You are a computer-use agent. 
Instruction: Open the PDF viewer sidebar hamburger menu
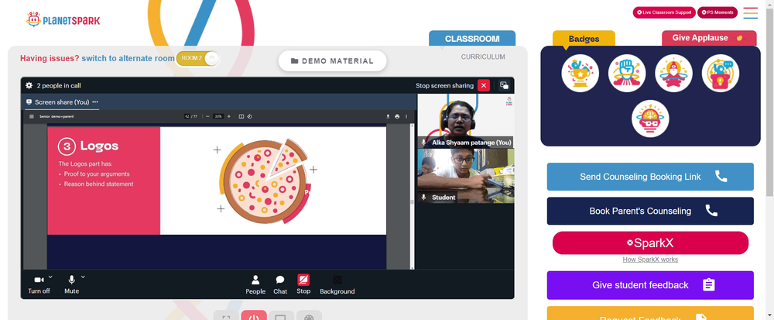[32, 116]
